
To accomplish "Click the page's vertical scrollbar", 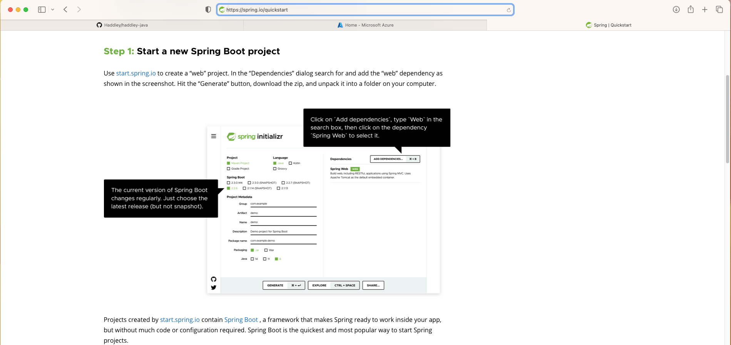I will (x=727, y=119).
